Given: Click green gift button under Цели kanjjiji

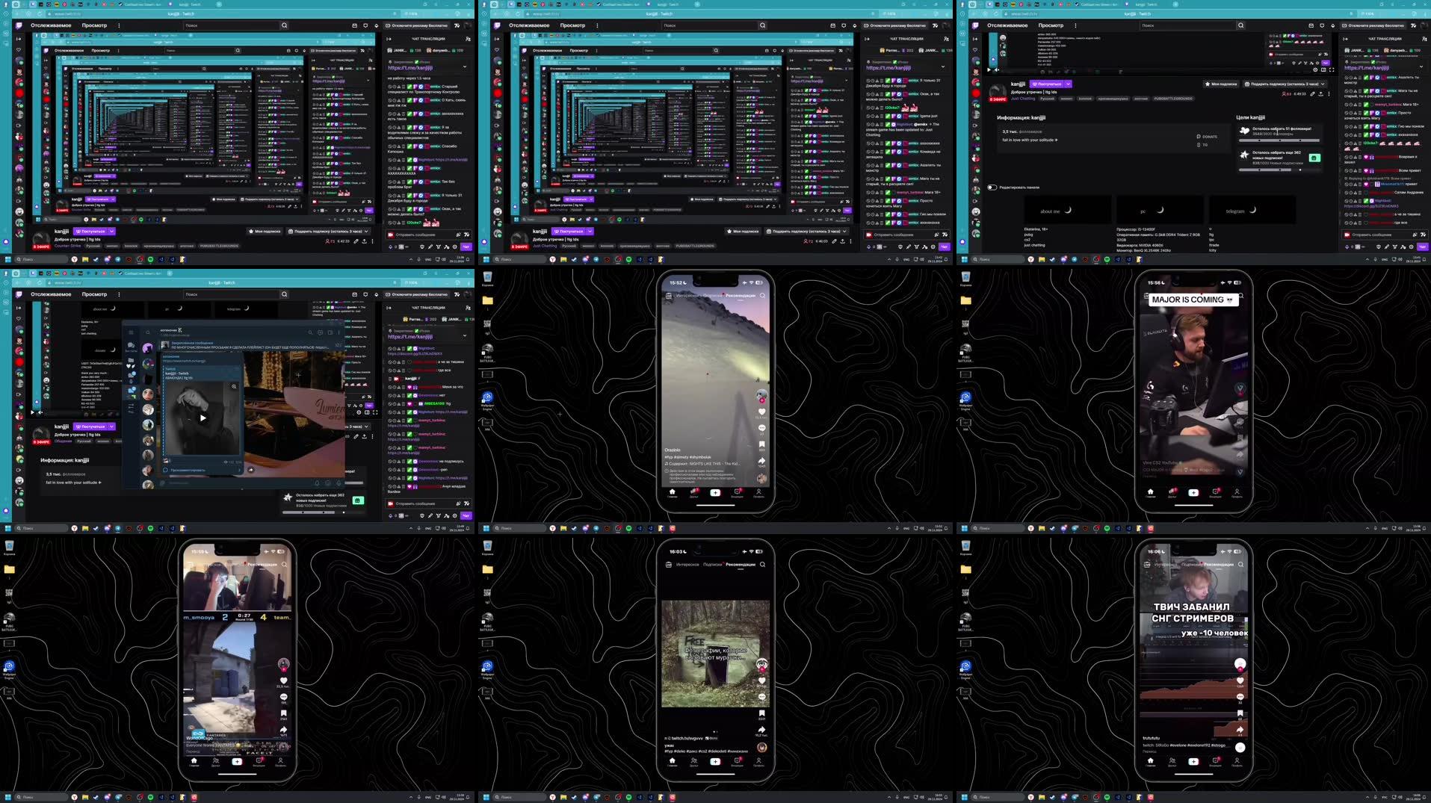Looking at the screenshot, I should pos(1314,158).
